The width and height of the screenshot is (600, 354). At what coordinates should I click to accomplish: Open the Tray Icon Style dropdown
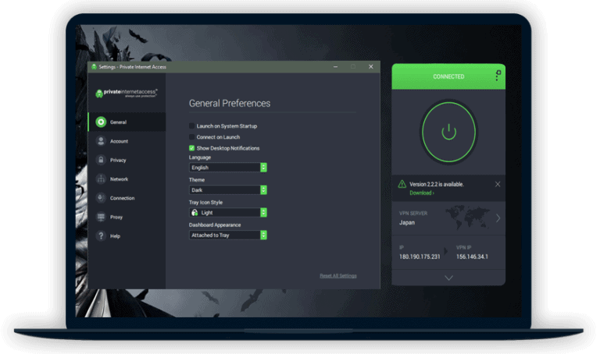[227, 212]
